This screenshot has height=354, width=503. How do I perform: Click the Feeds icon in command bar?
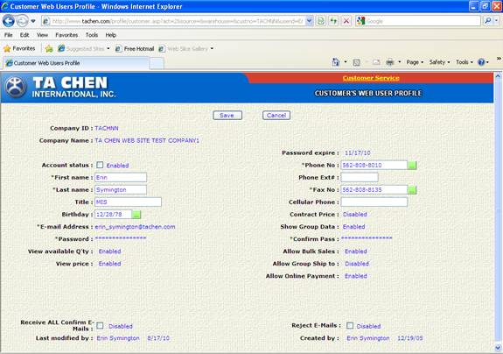click(x=356, y=62)
